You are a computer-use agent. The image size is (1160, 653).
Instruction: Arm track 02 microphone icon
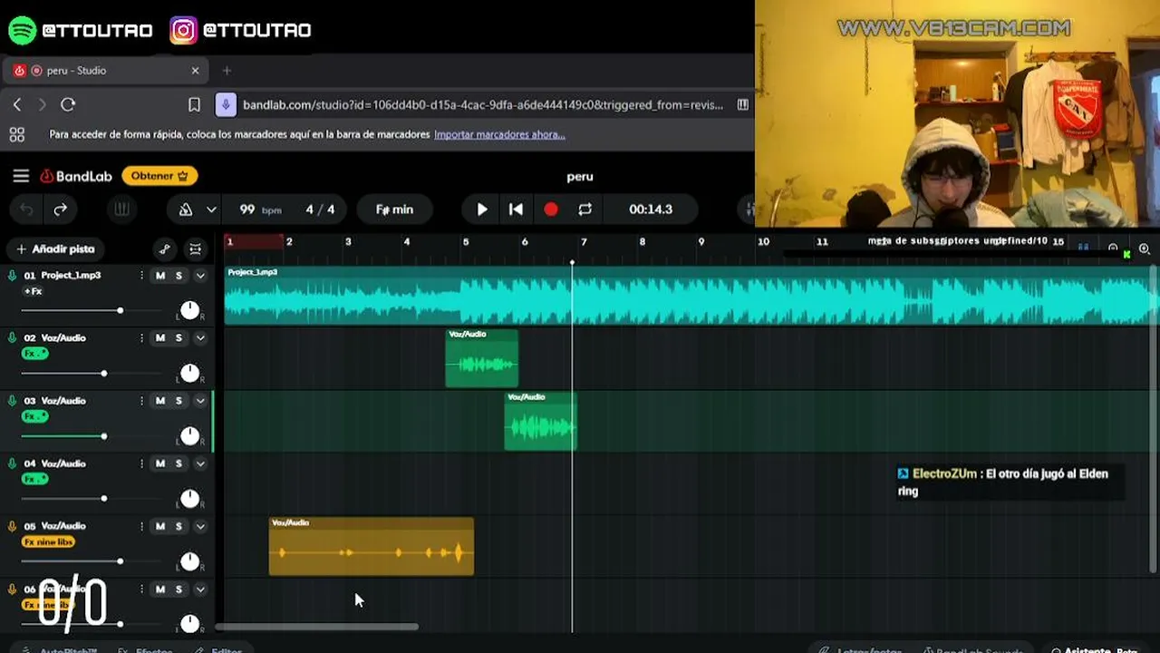(x=13, y=338)
